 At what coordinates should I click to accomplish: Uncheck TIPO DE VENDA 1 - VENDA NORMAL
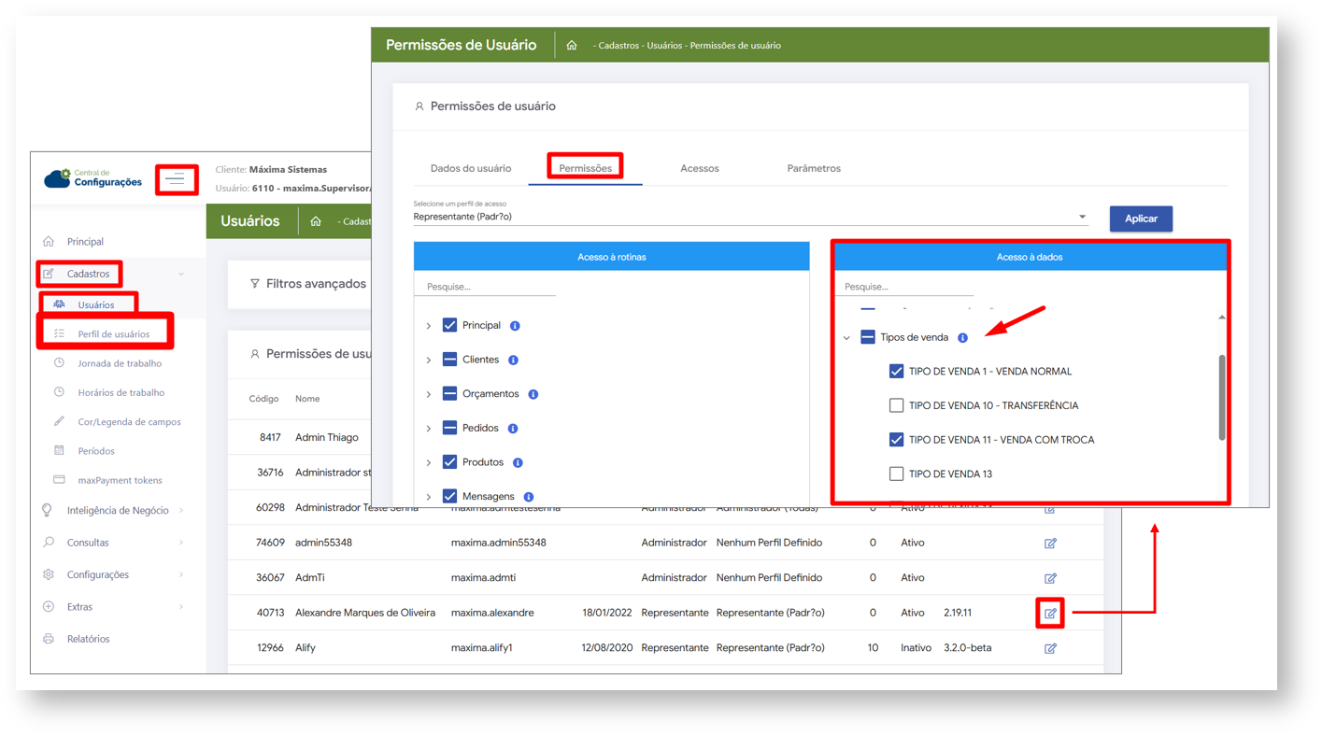tap(896, 372)
